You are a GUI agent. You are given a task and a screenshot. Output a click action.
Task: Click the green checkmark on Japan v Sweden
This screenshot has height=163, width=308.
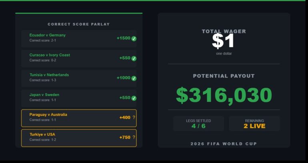pyautogui.click(x=134, y=98)
